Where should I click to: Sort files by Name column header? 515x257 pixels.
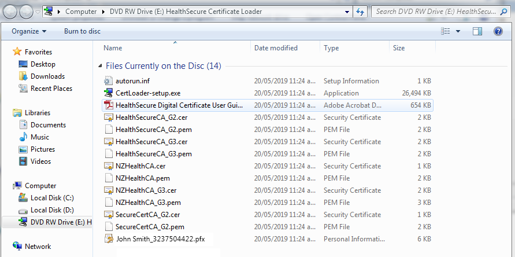pos(113,48)
